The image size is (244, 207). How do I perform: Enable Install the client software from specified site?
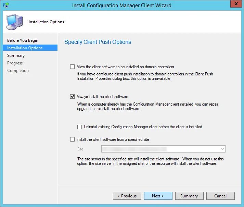point(72,139)
